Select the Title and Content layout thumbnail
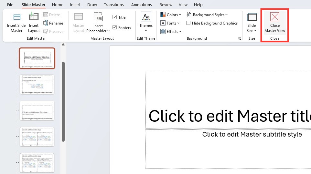The width and height of the screenshot is (311, 174). (37, 84)
